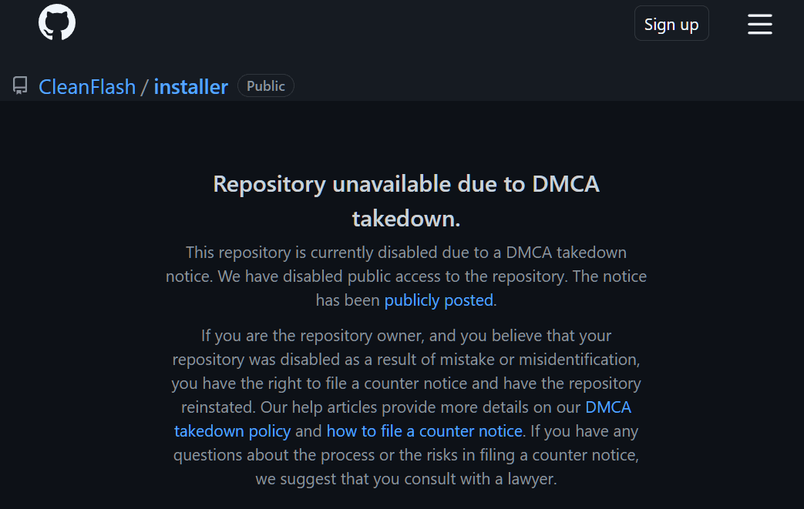The width and height of the screenshot is (804, 509).
Task: Click the slash separator between CleanFlash and installer
Action: click(x=143, y=86)
